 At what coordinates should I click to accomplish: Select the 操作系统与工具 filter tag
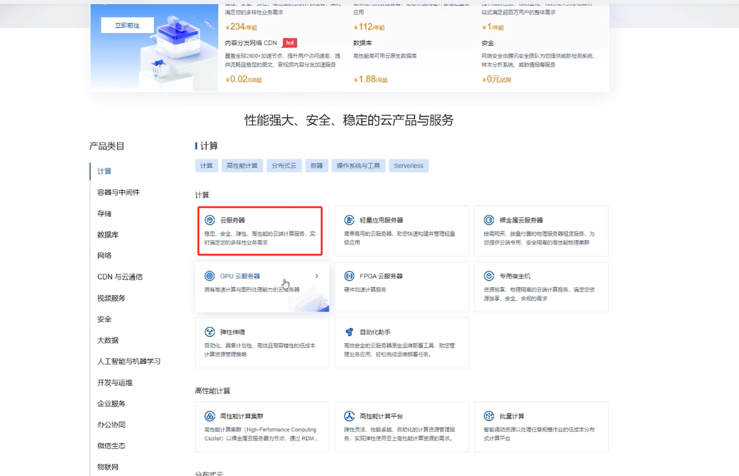pyautogui.click(x=358, y=166)
